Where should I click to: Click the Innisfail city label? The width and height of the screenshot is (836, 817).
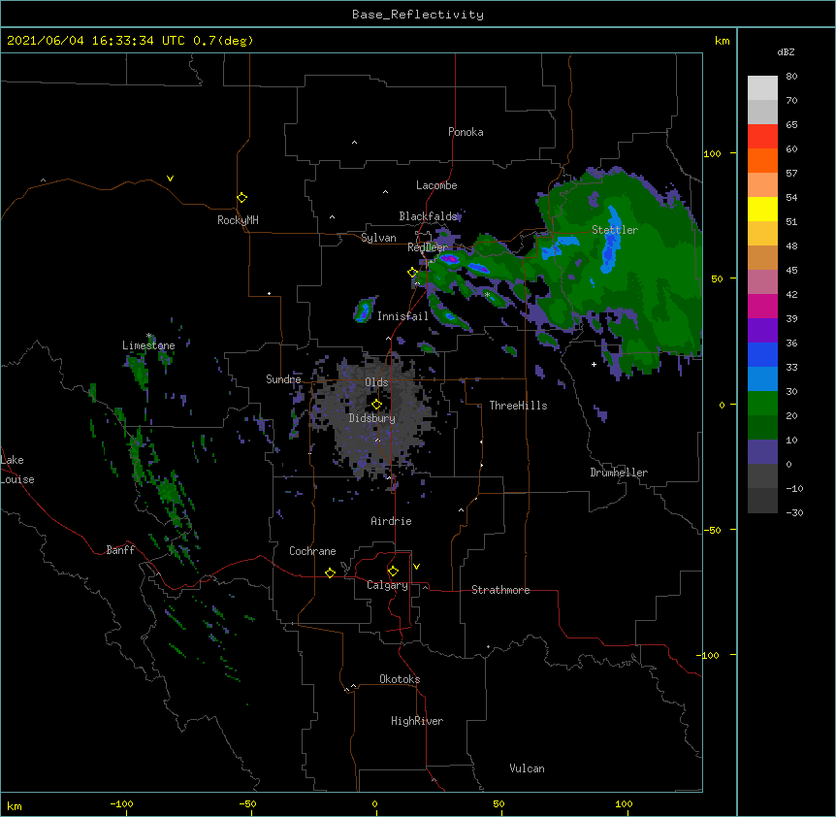coord(402,316)
